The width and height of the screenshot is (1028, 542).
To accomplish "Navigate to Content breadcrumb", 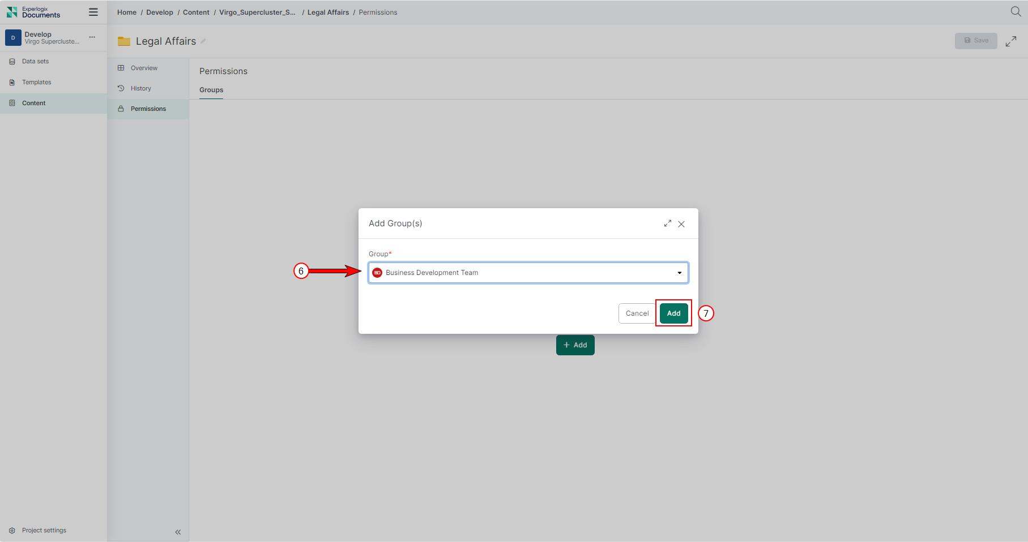I will pyautogui.click(x=196, y=12).
